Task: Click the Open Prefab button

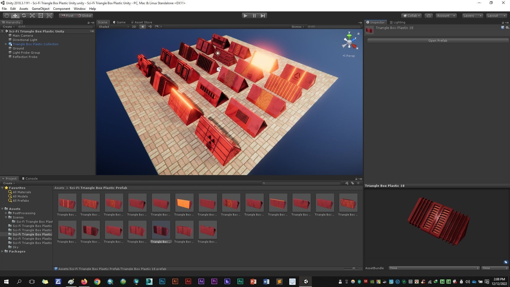Action: click(437, 41)
